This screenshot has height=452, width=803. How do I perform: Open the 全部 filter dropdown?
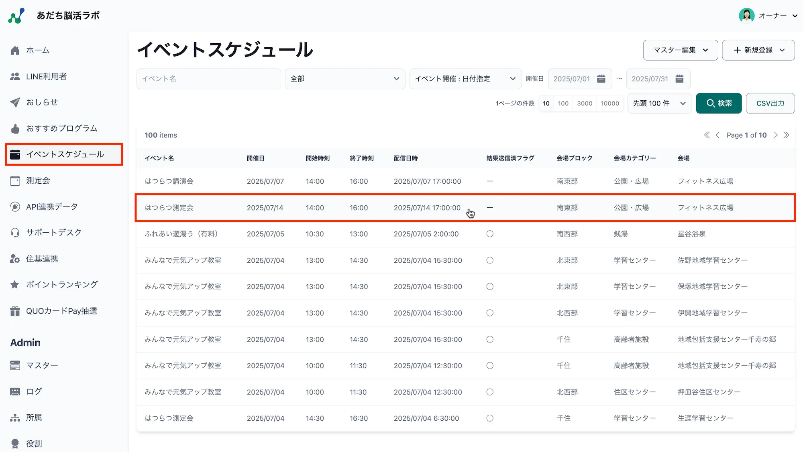[344, 79]
